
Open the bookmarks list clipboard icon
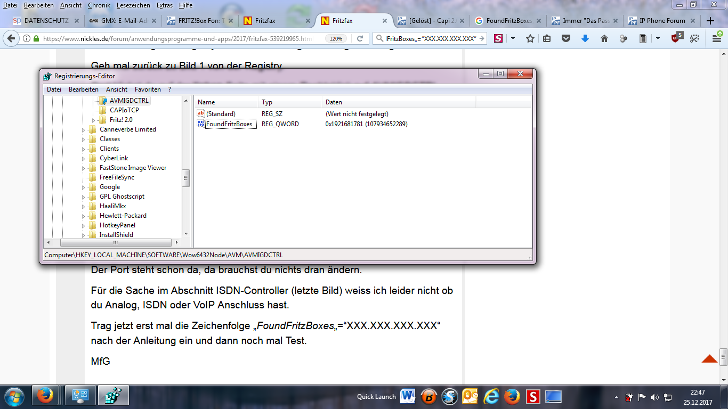point(547,38)
